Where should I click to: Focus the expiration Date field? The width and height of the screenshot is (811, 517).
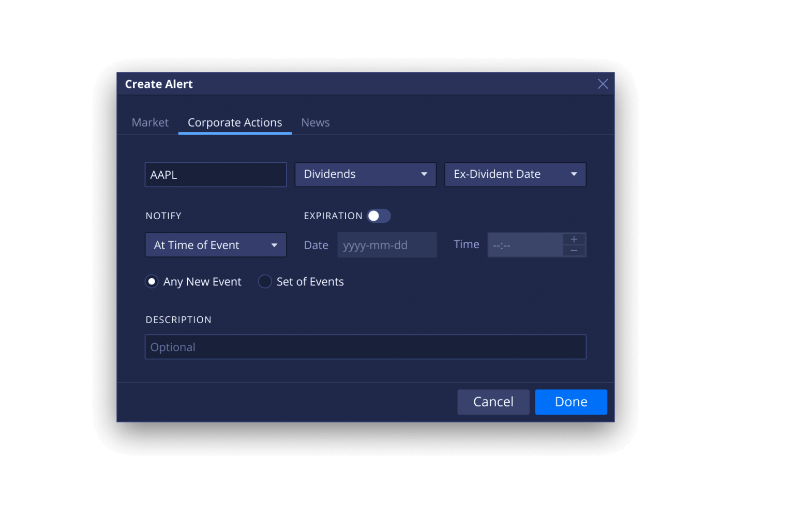386,245
